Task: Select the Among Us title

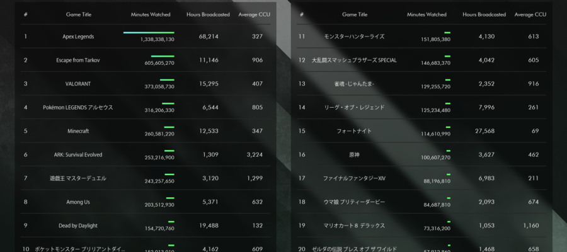Action: tap(78, 202)
